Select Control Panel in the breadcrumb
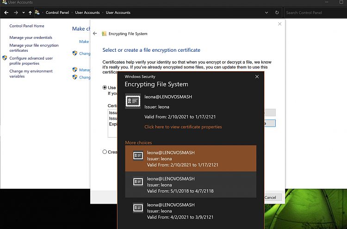Screen dimensions: 347x229 (57, 12)
